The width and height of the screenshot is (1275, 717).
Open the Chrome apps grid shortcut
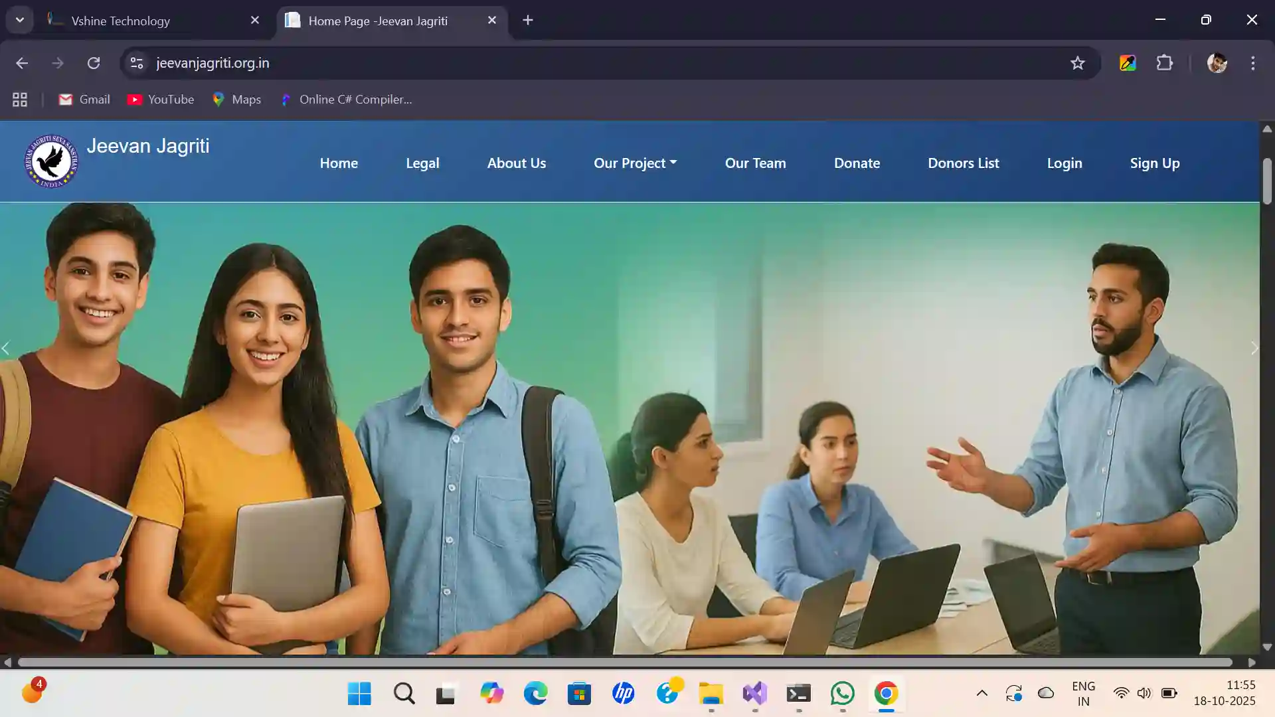20,100
